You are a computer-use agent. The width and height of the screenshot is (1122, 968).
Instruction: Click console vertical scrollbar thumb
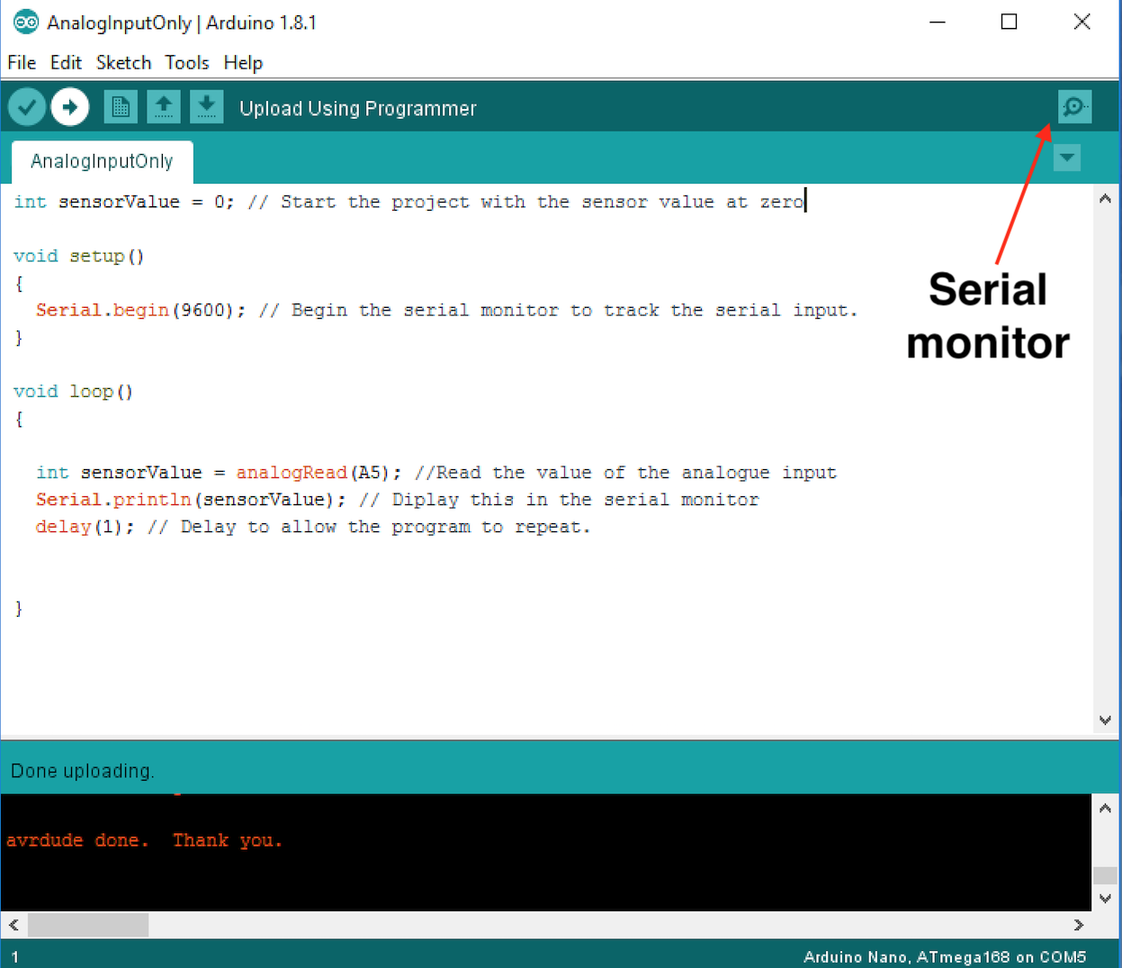[x=1105, y=875]
